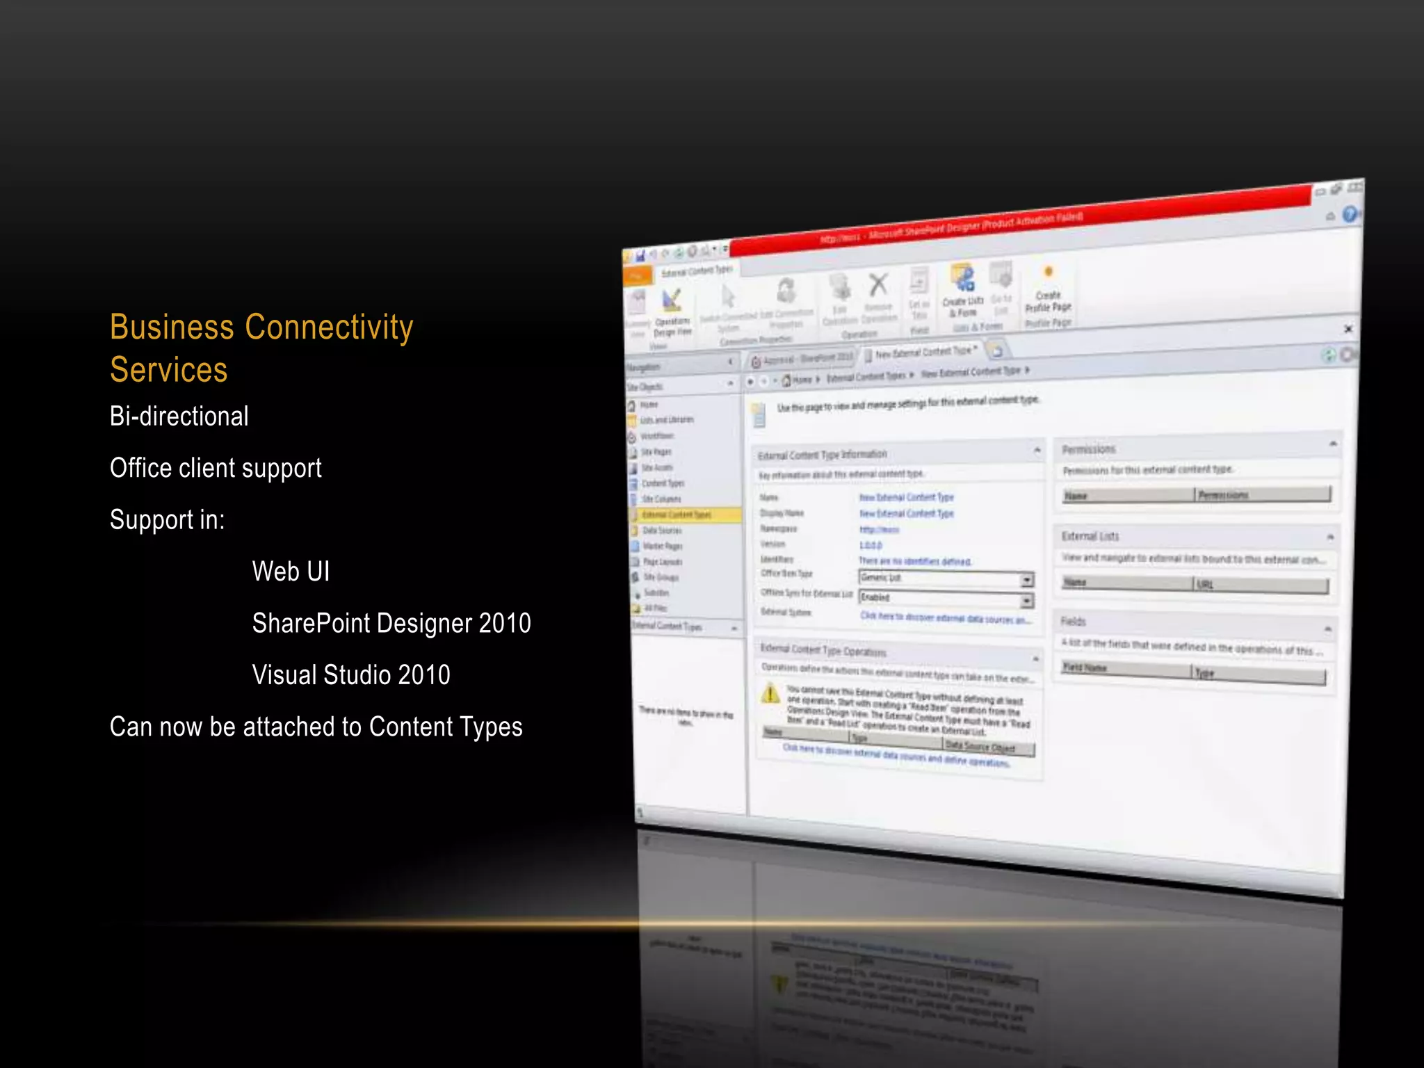The height and width of the screenshot is (1068, 1424).
Task: Collapse the Permissions section
Action: (x=1333, y=444)
